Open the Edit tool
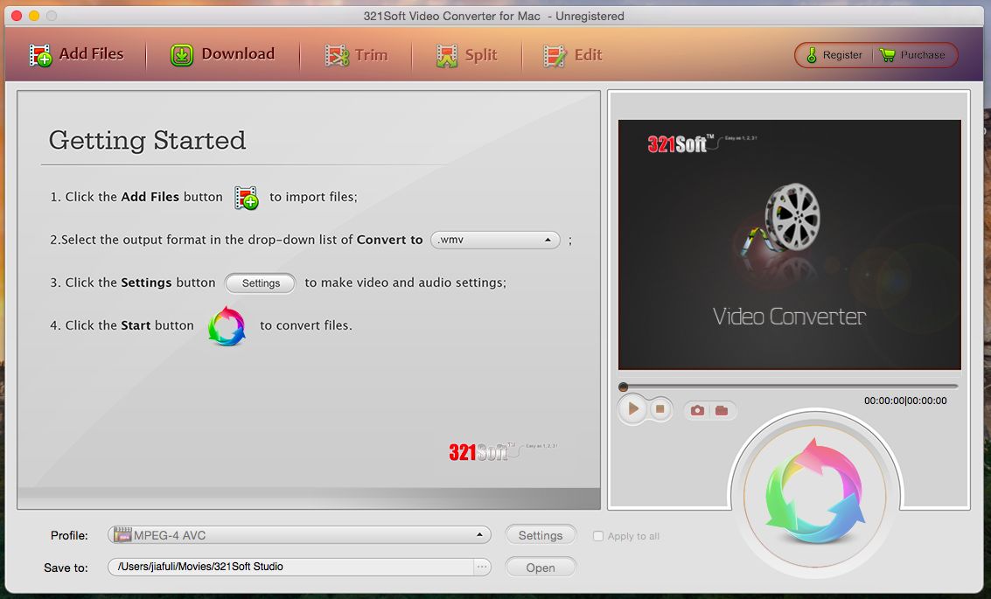991x599 pixels. point(573,55)
